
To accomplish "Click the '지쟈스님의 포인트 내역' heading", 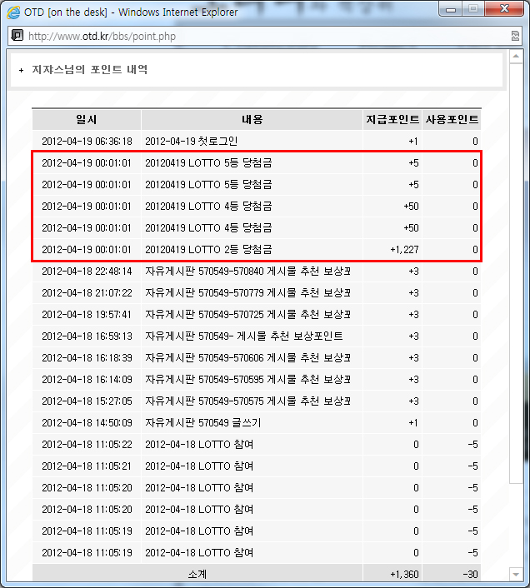I will pyautogui.click(x=89, y=70).
